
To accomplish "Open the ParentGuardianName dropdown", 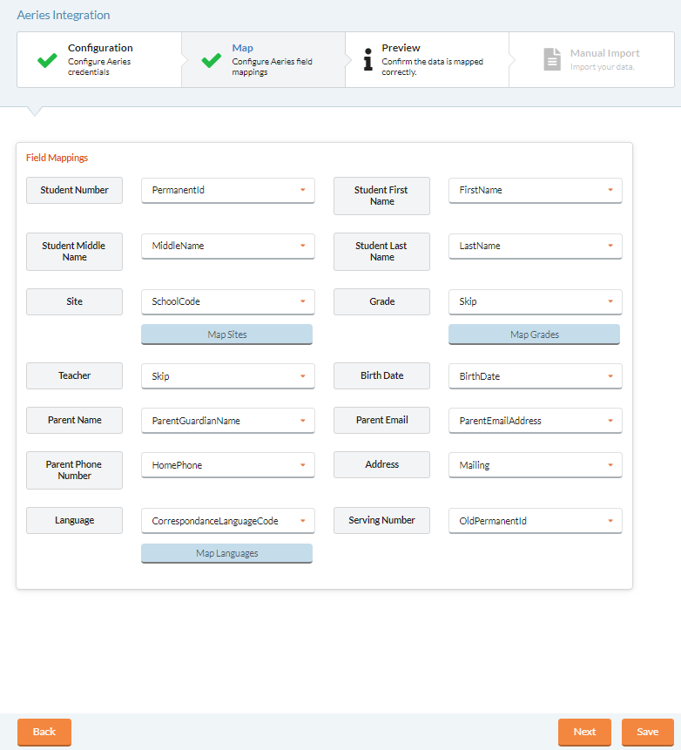I will click(x=228, y=421).
